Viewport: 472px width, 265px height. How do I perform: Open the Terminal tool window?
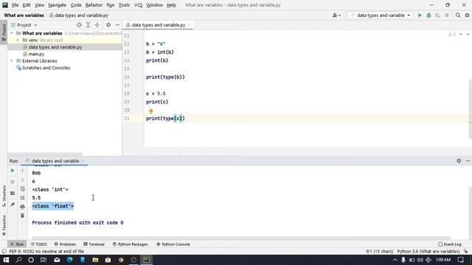point(94,244)
